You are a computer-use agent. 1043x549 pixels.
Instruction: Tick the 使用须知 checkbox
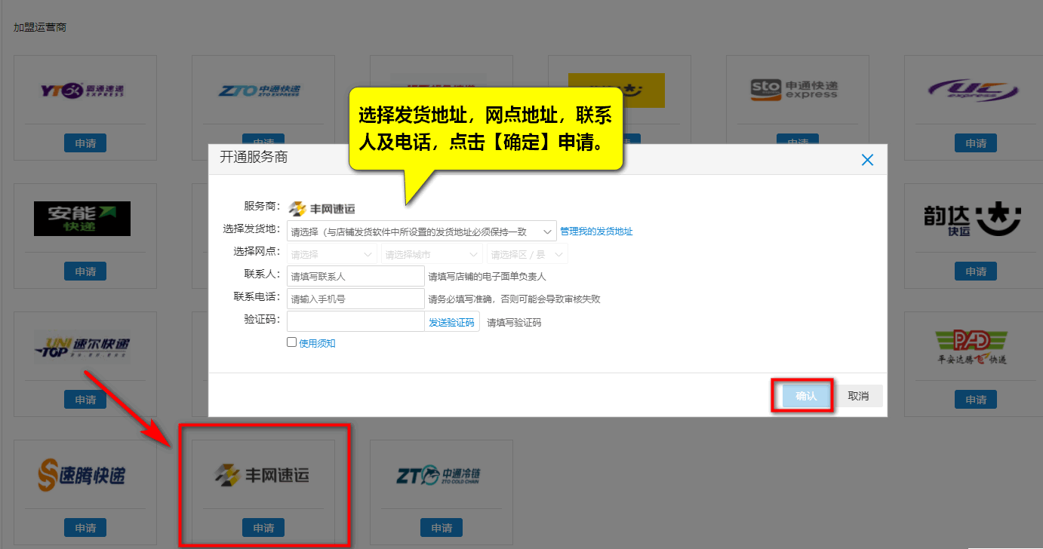292,342
